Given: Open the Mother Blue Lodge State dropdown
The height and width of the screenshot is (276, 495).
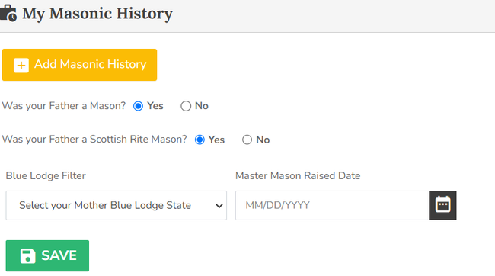Looking at the screenshot, I should [117, 205].
